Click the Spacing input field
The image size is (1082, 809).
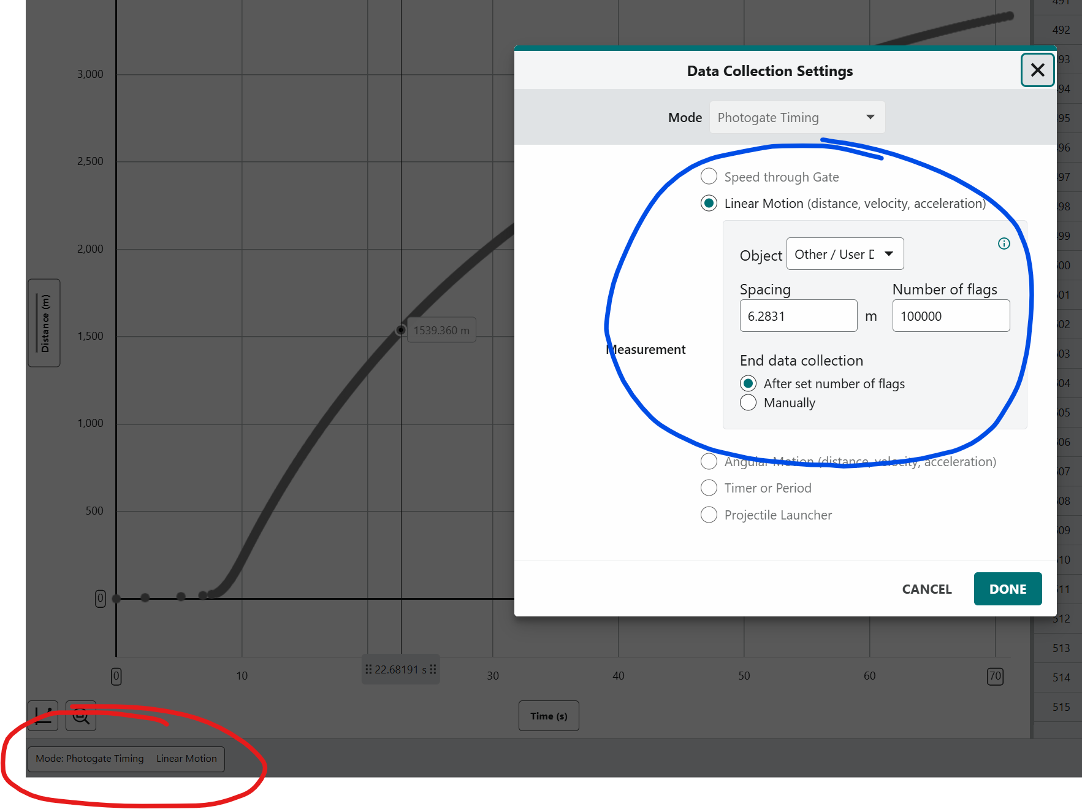(798, 316)
